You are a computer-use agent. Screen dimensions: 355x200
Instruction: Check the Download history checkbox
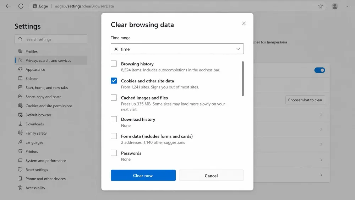[x=114, y=119]
